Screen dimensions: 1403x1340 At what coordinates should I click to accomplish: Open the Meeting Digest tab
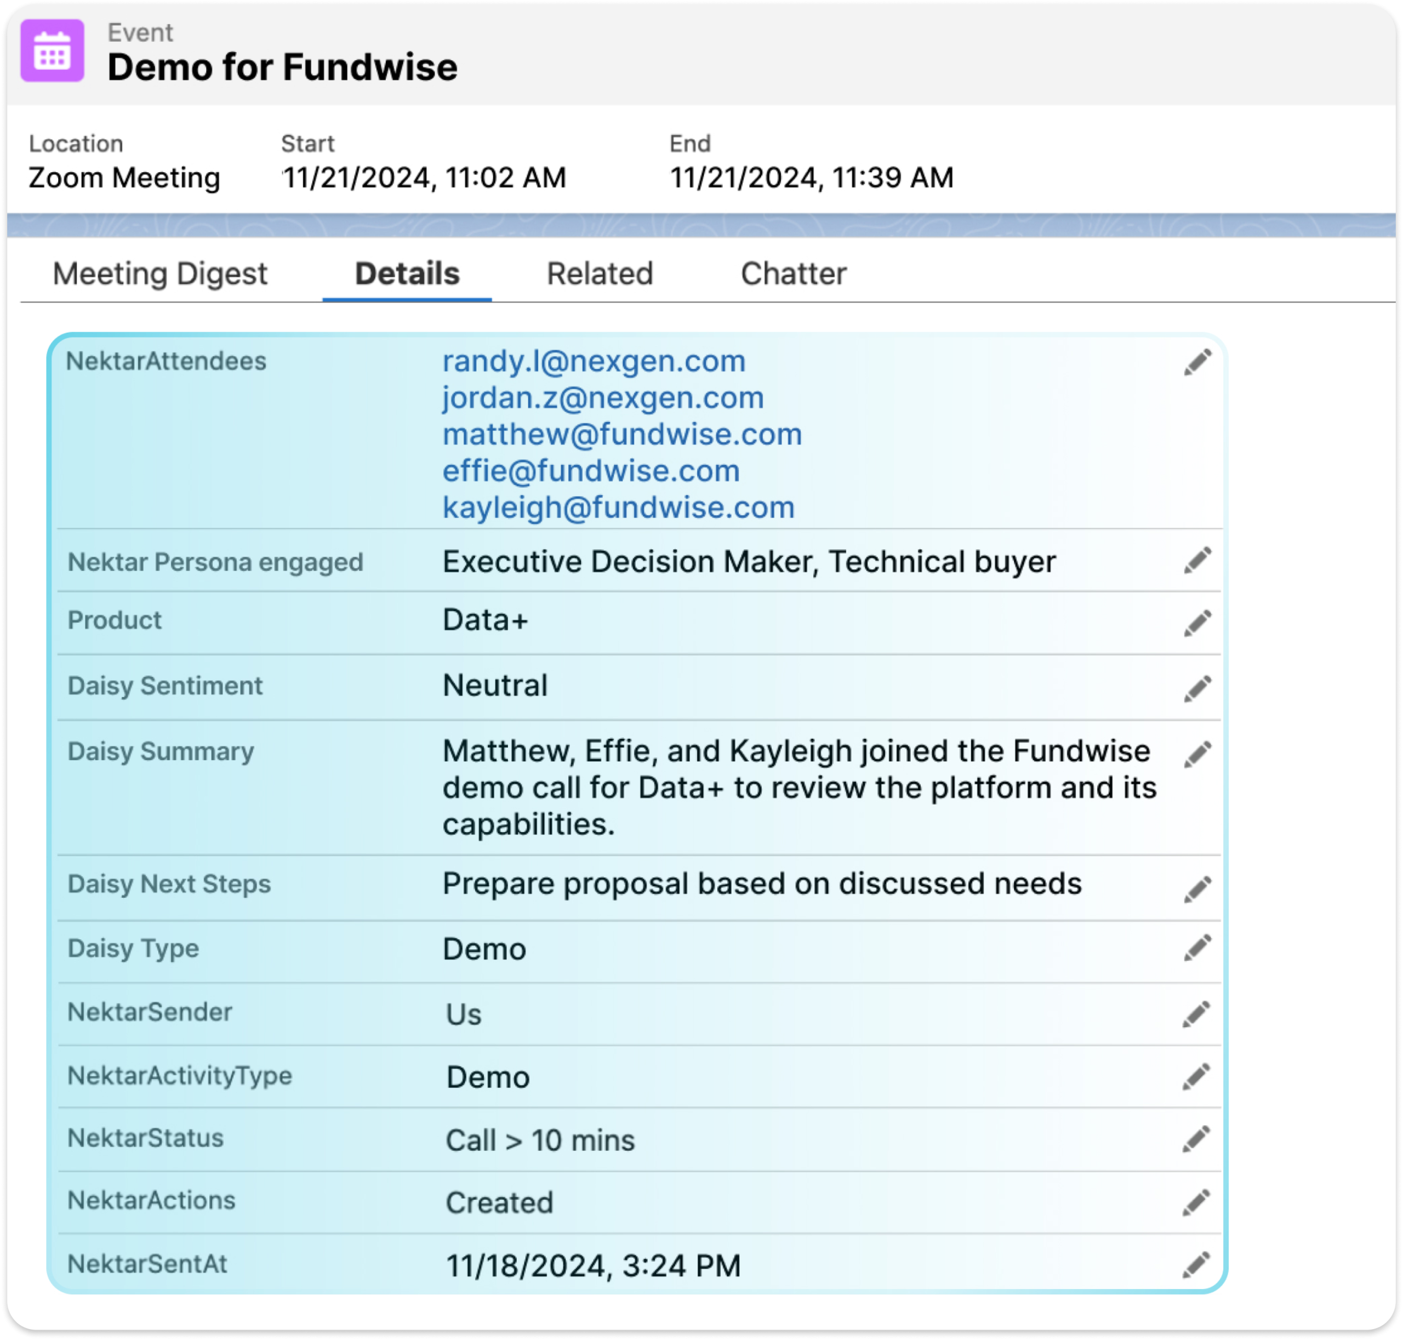160,274
